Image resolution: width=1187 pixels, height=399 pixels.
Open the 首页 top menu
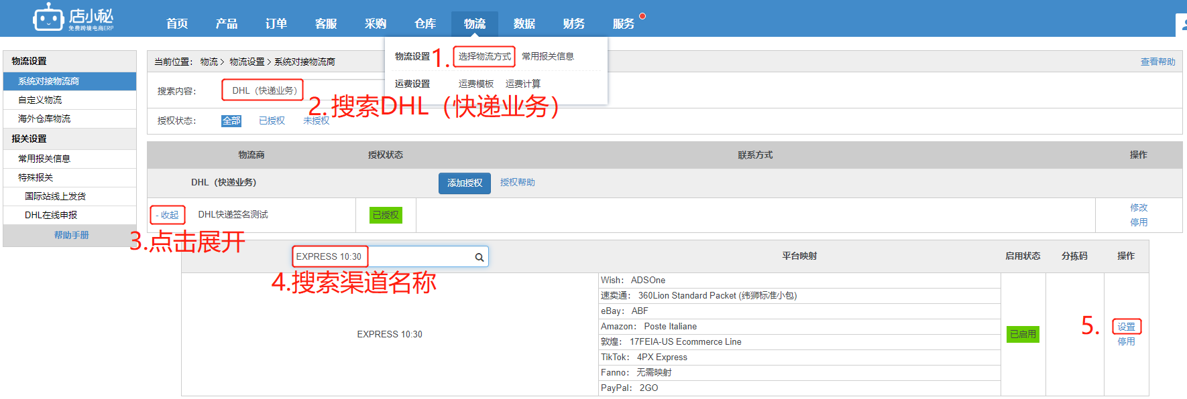click(x=177, y=23)
